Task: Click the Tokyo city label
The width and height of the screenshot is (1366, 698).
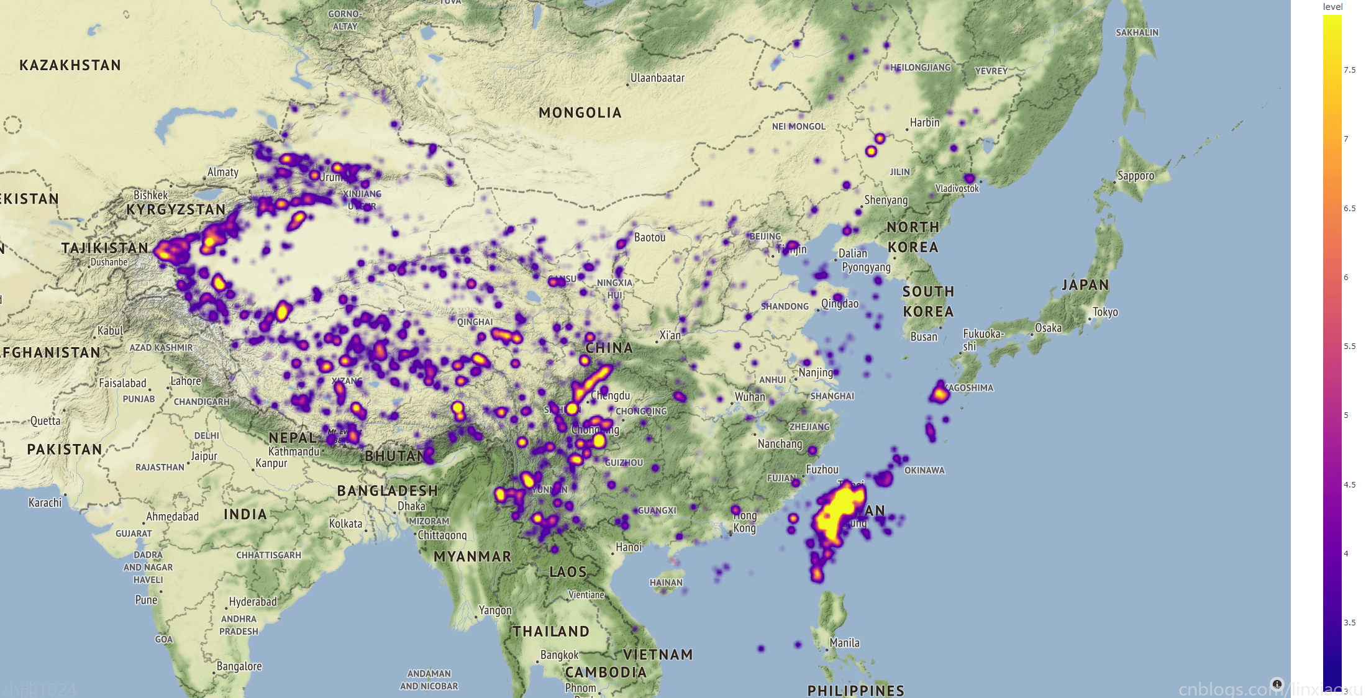Action: click(1105, 312)
